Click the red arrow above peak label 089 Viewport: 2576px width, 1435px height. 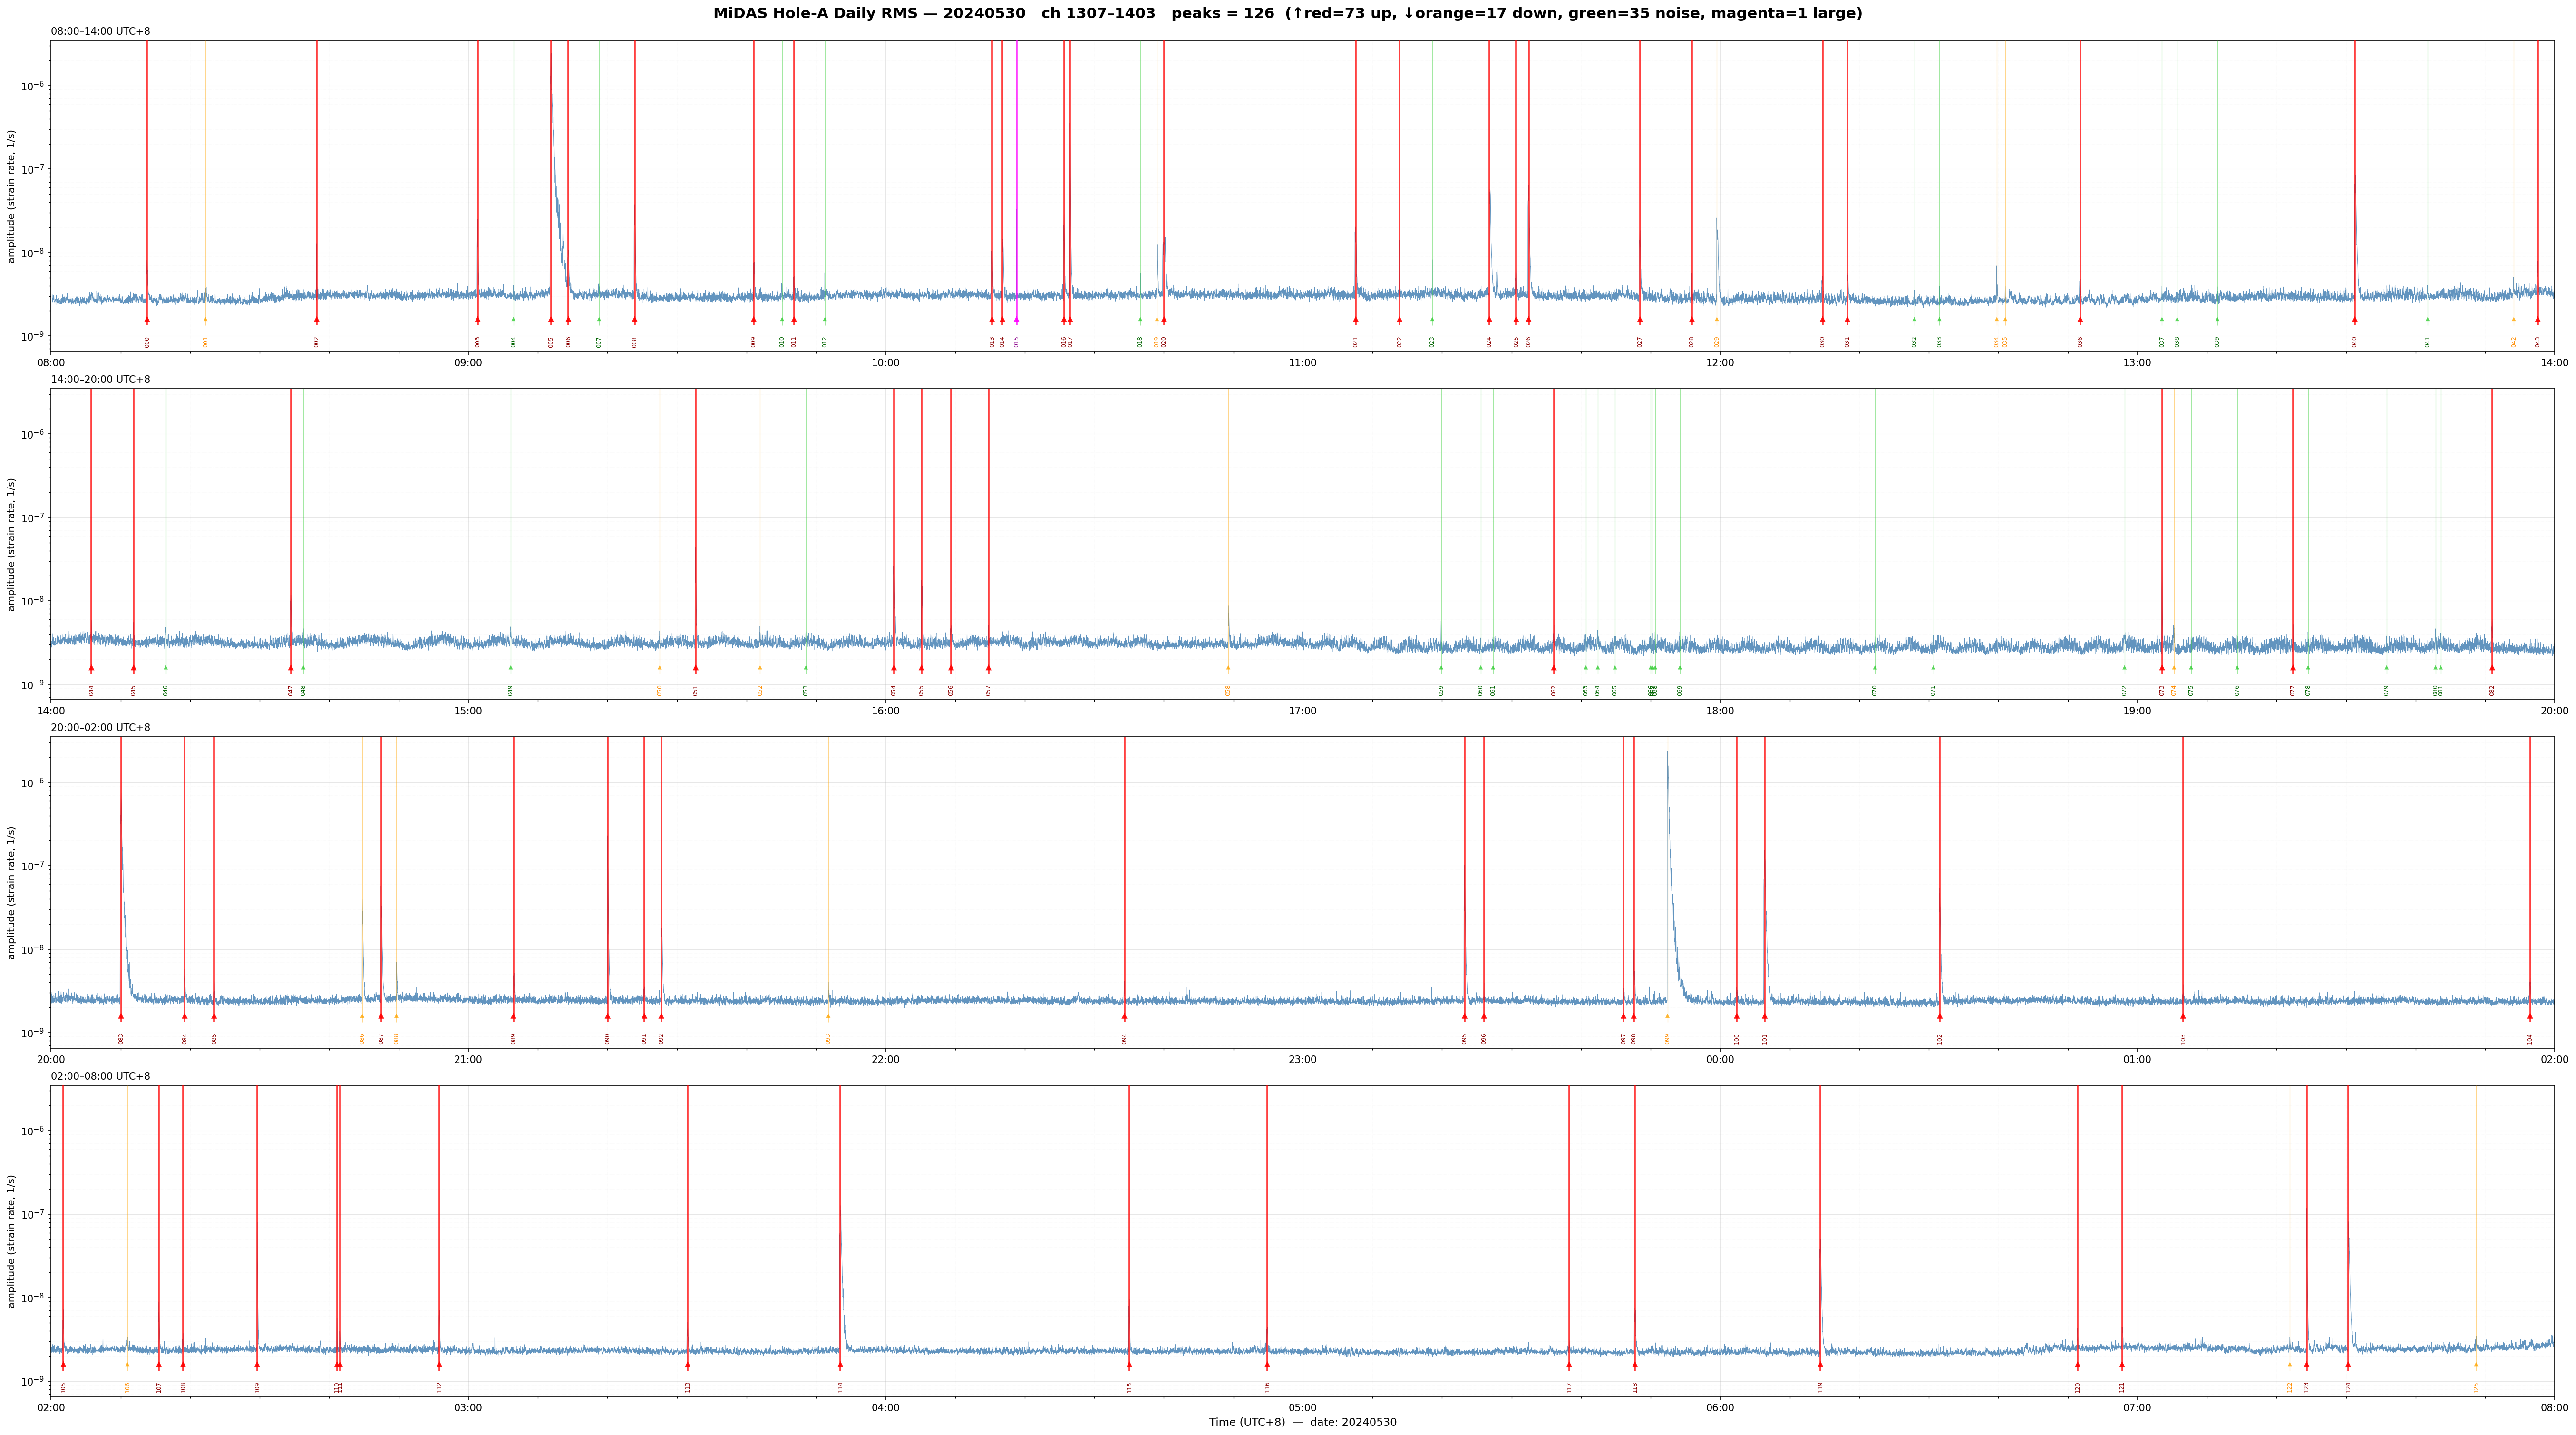[513, 1017]
